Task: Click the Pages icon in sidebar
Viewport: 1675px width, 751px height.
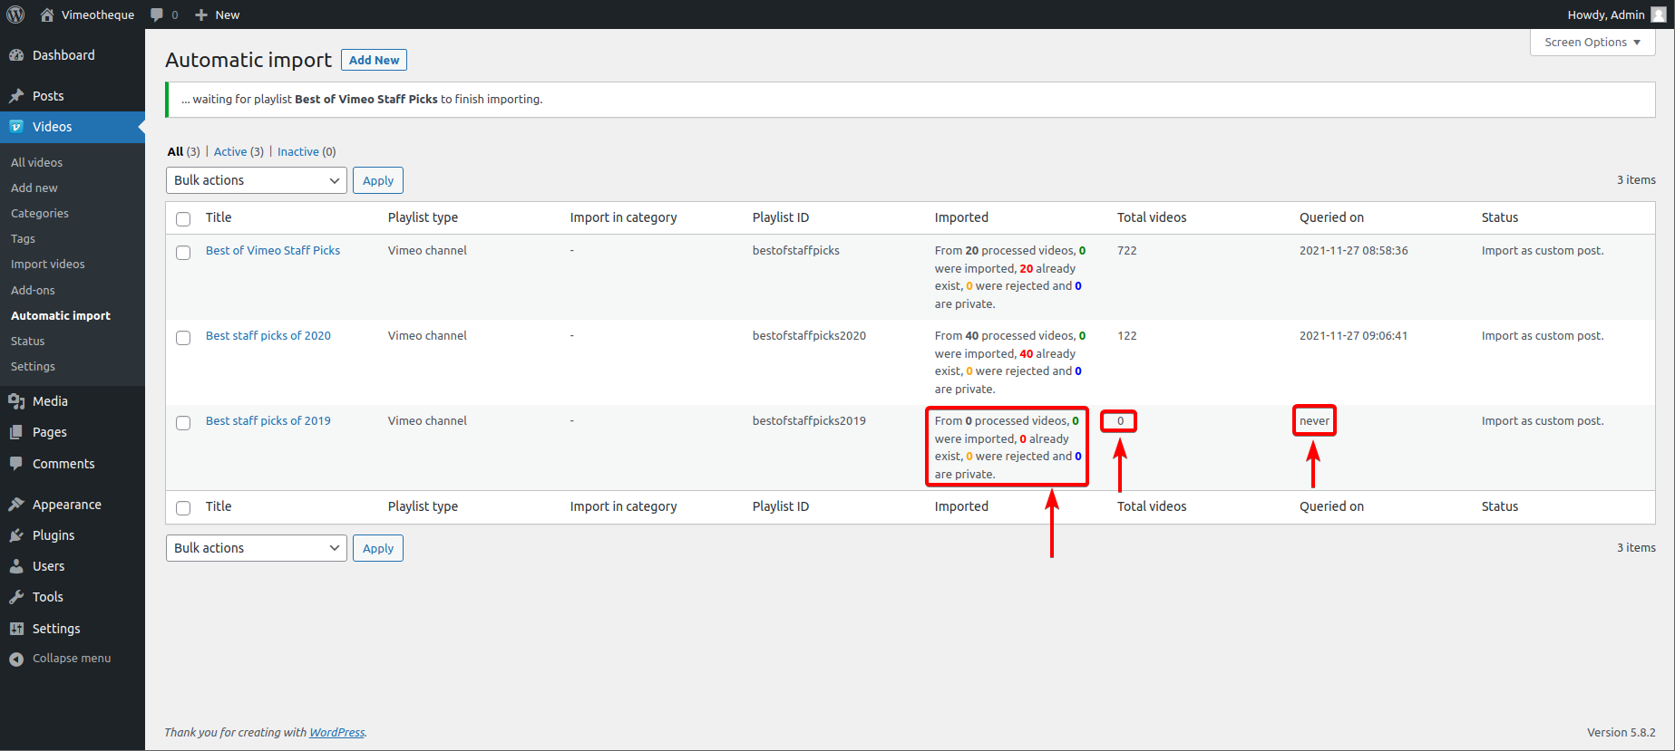Action: click(16, 432)
